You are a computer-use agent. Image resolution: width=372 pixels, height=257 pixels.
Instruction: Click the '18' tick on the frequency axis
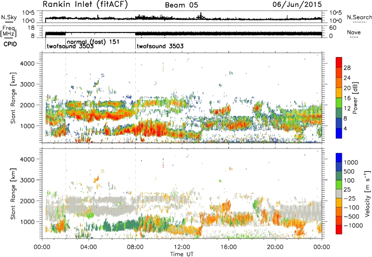31,28
